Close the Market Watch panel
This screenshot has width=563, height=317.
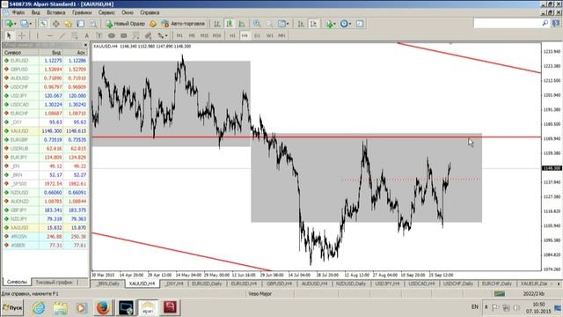85,45
